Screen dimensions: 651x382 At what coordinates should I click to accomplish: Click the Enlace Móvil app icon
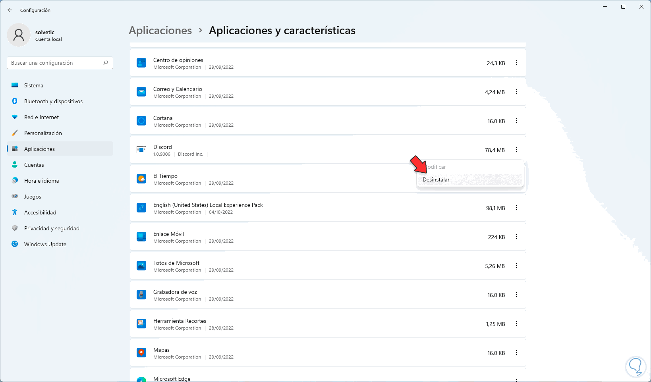(x=141, y=237)
